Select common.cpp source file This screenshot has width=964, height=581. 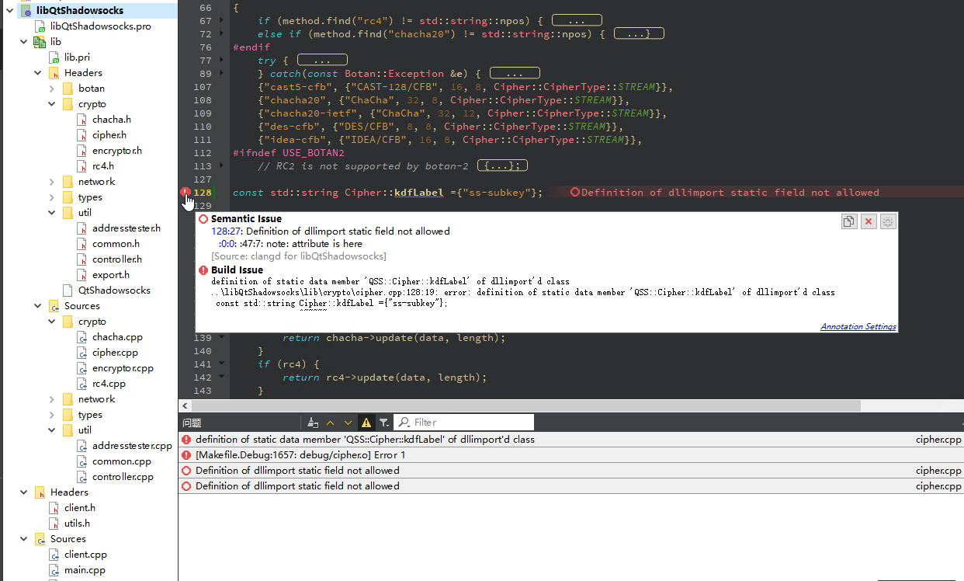pyautogui.click(x=122, y=461)
